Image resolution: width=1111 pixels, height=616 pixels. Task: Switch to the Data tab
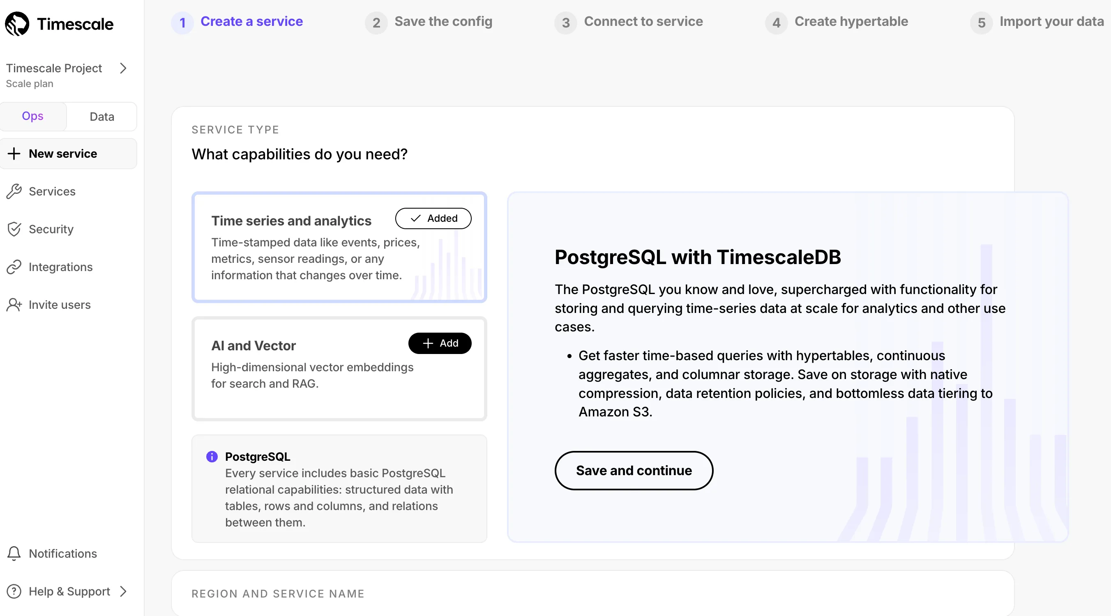pos(102,116)
